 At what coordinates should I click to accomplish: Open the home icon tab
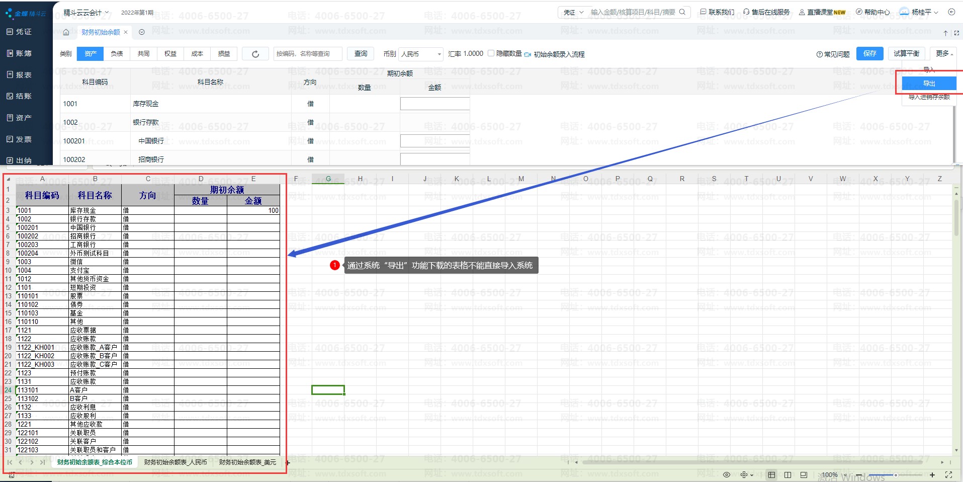tap(66, 32)
